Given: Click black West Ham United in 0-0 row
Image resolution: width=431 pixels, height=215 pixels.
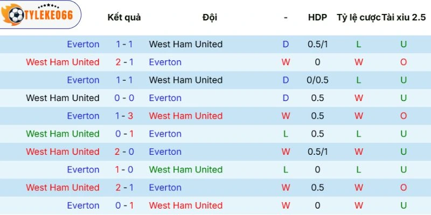Looking at the screenshot, I should pyautogui.click(x=62, y=98).
